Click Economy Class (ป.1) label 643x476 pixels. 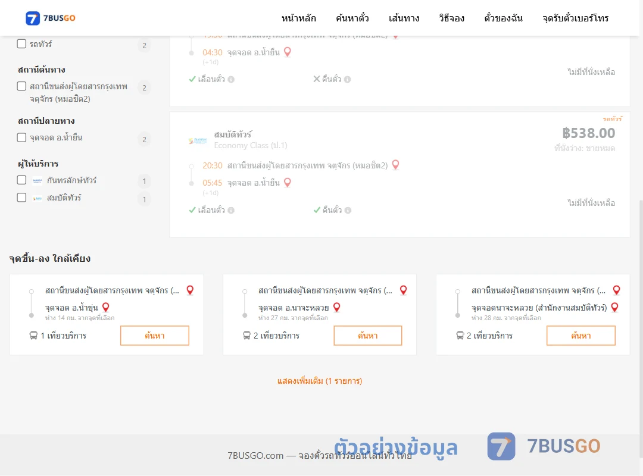pyautogui.click(x=251, y=146)
